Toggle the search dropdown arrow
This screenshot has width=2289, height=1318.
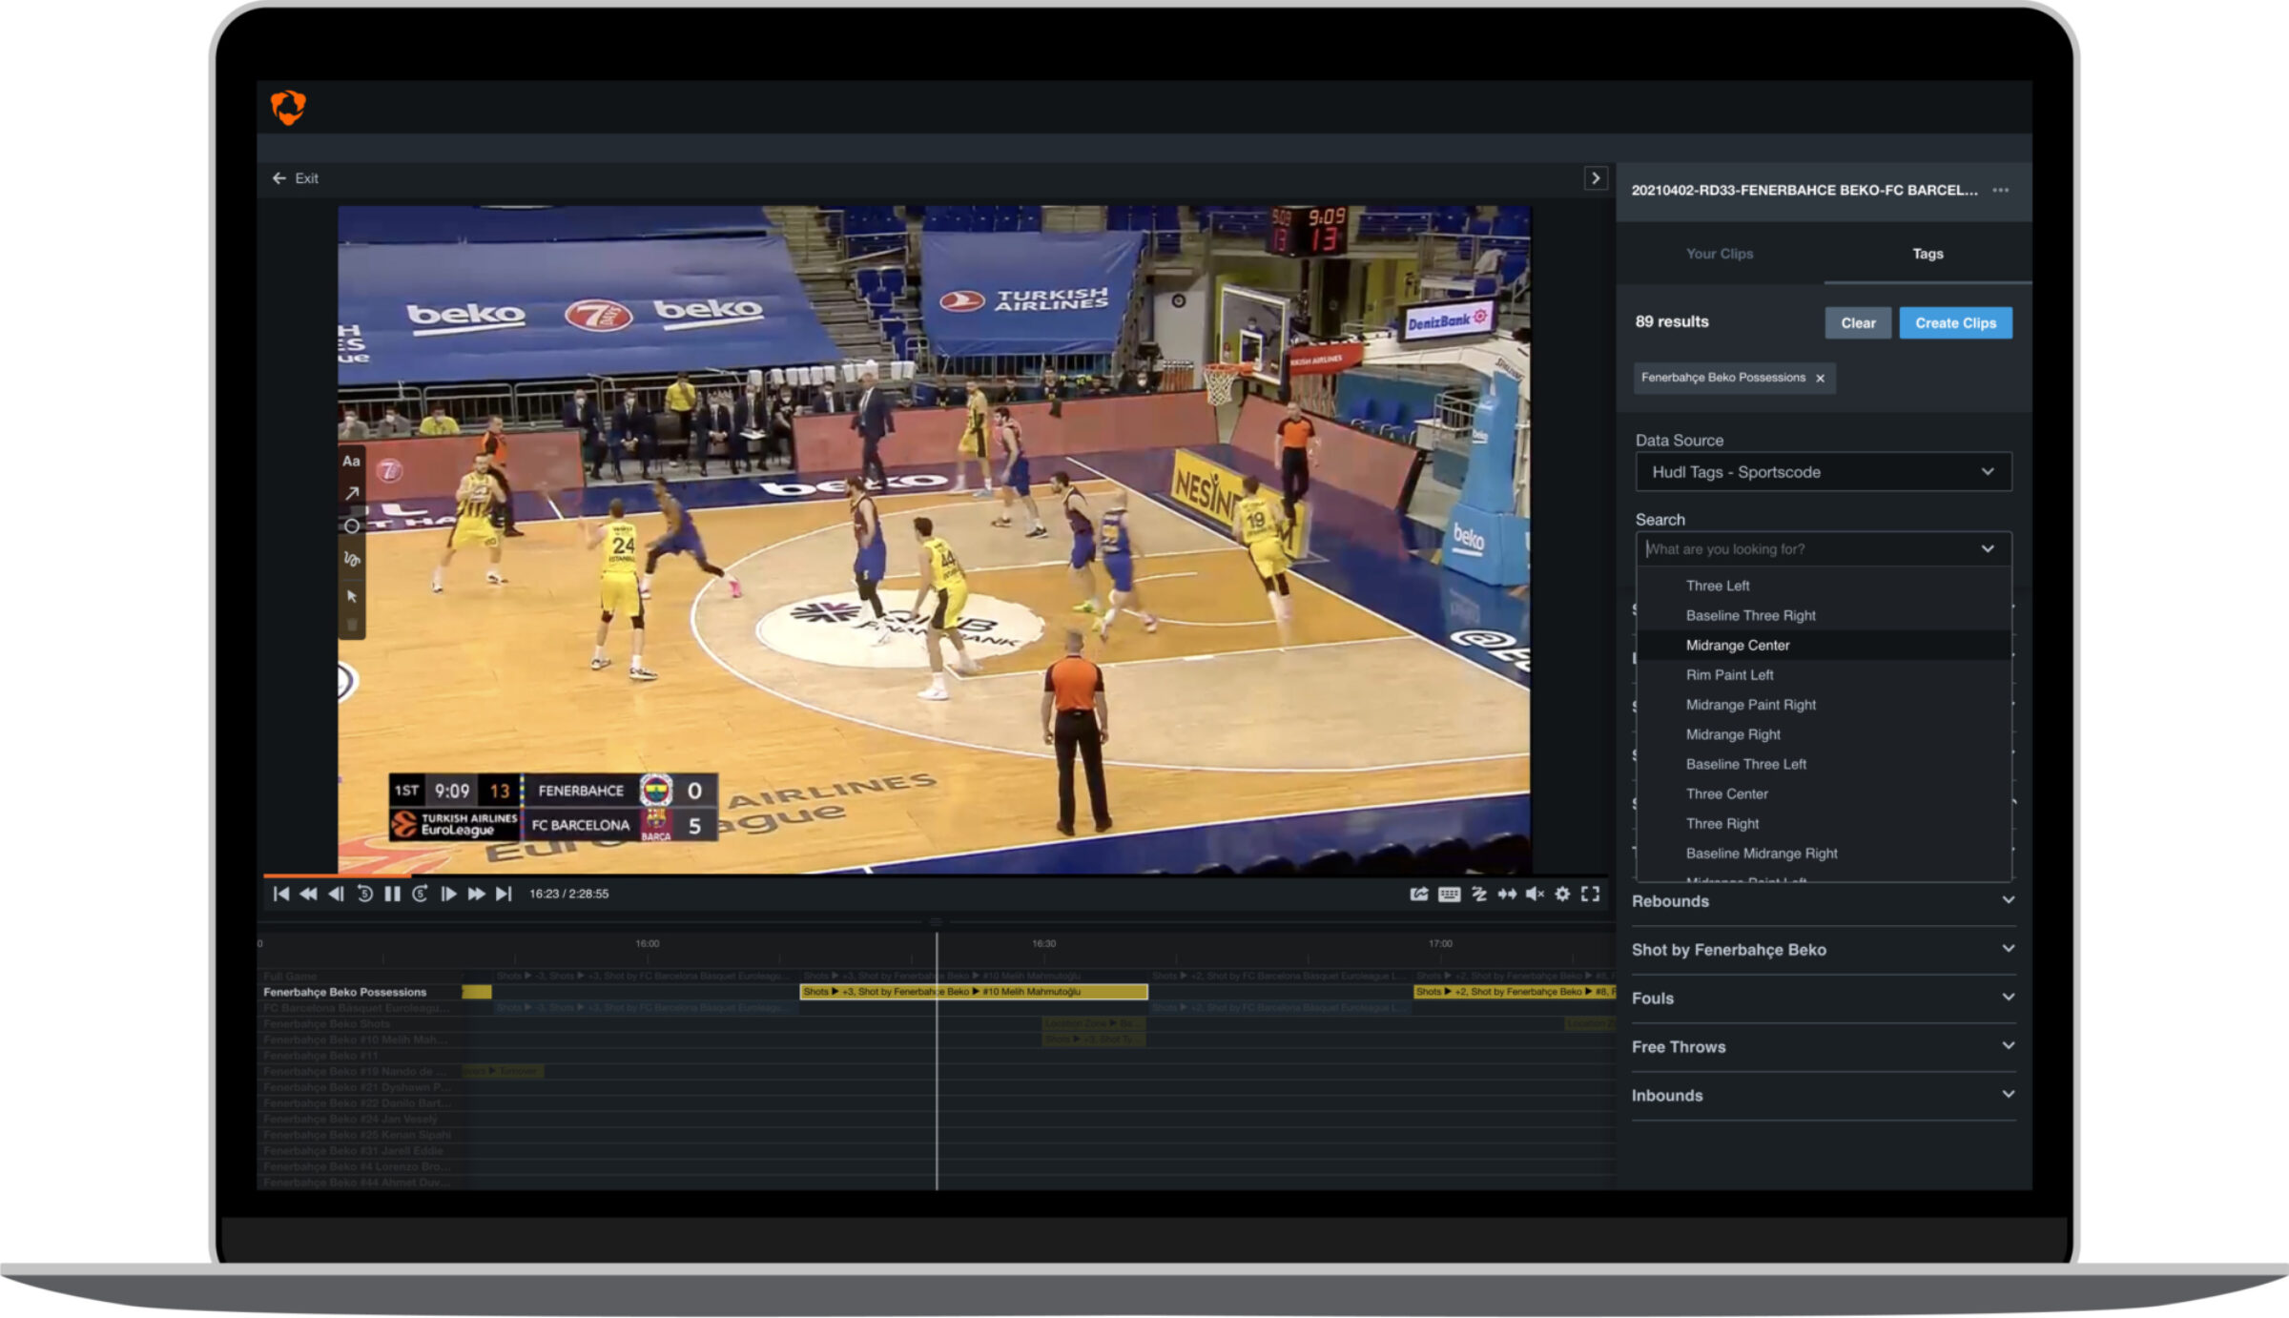coord(1988,549)
